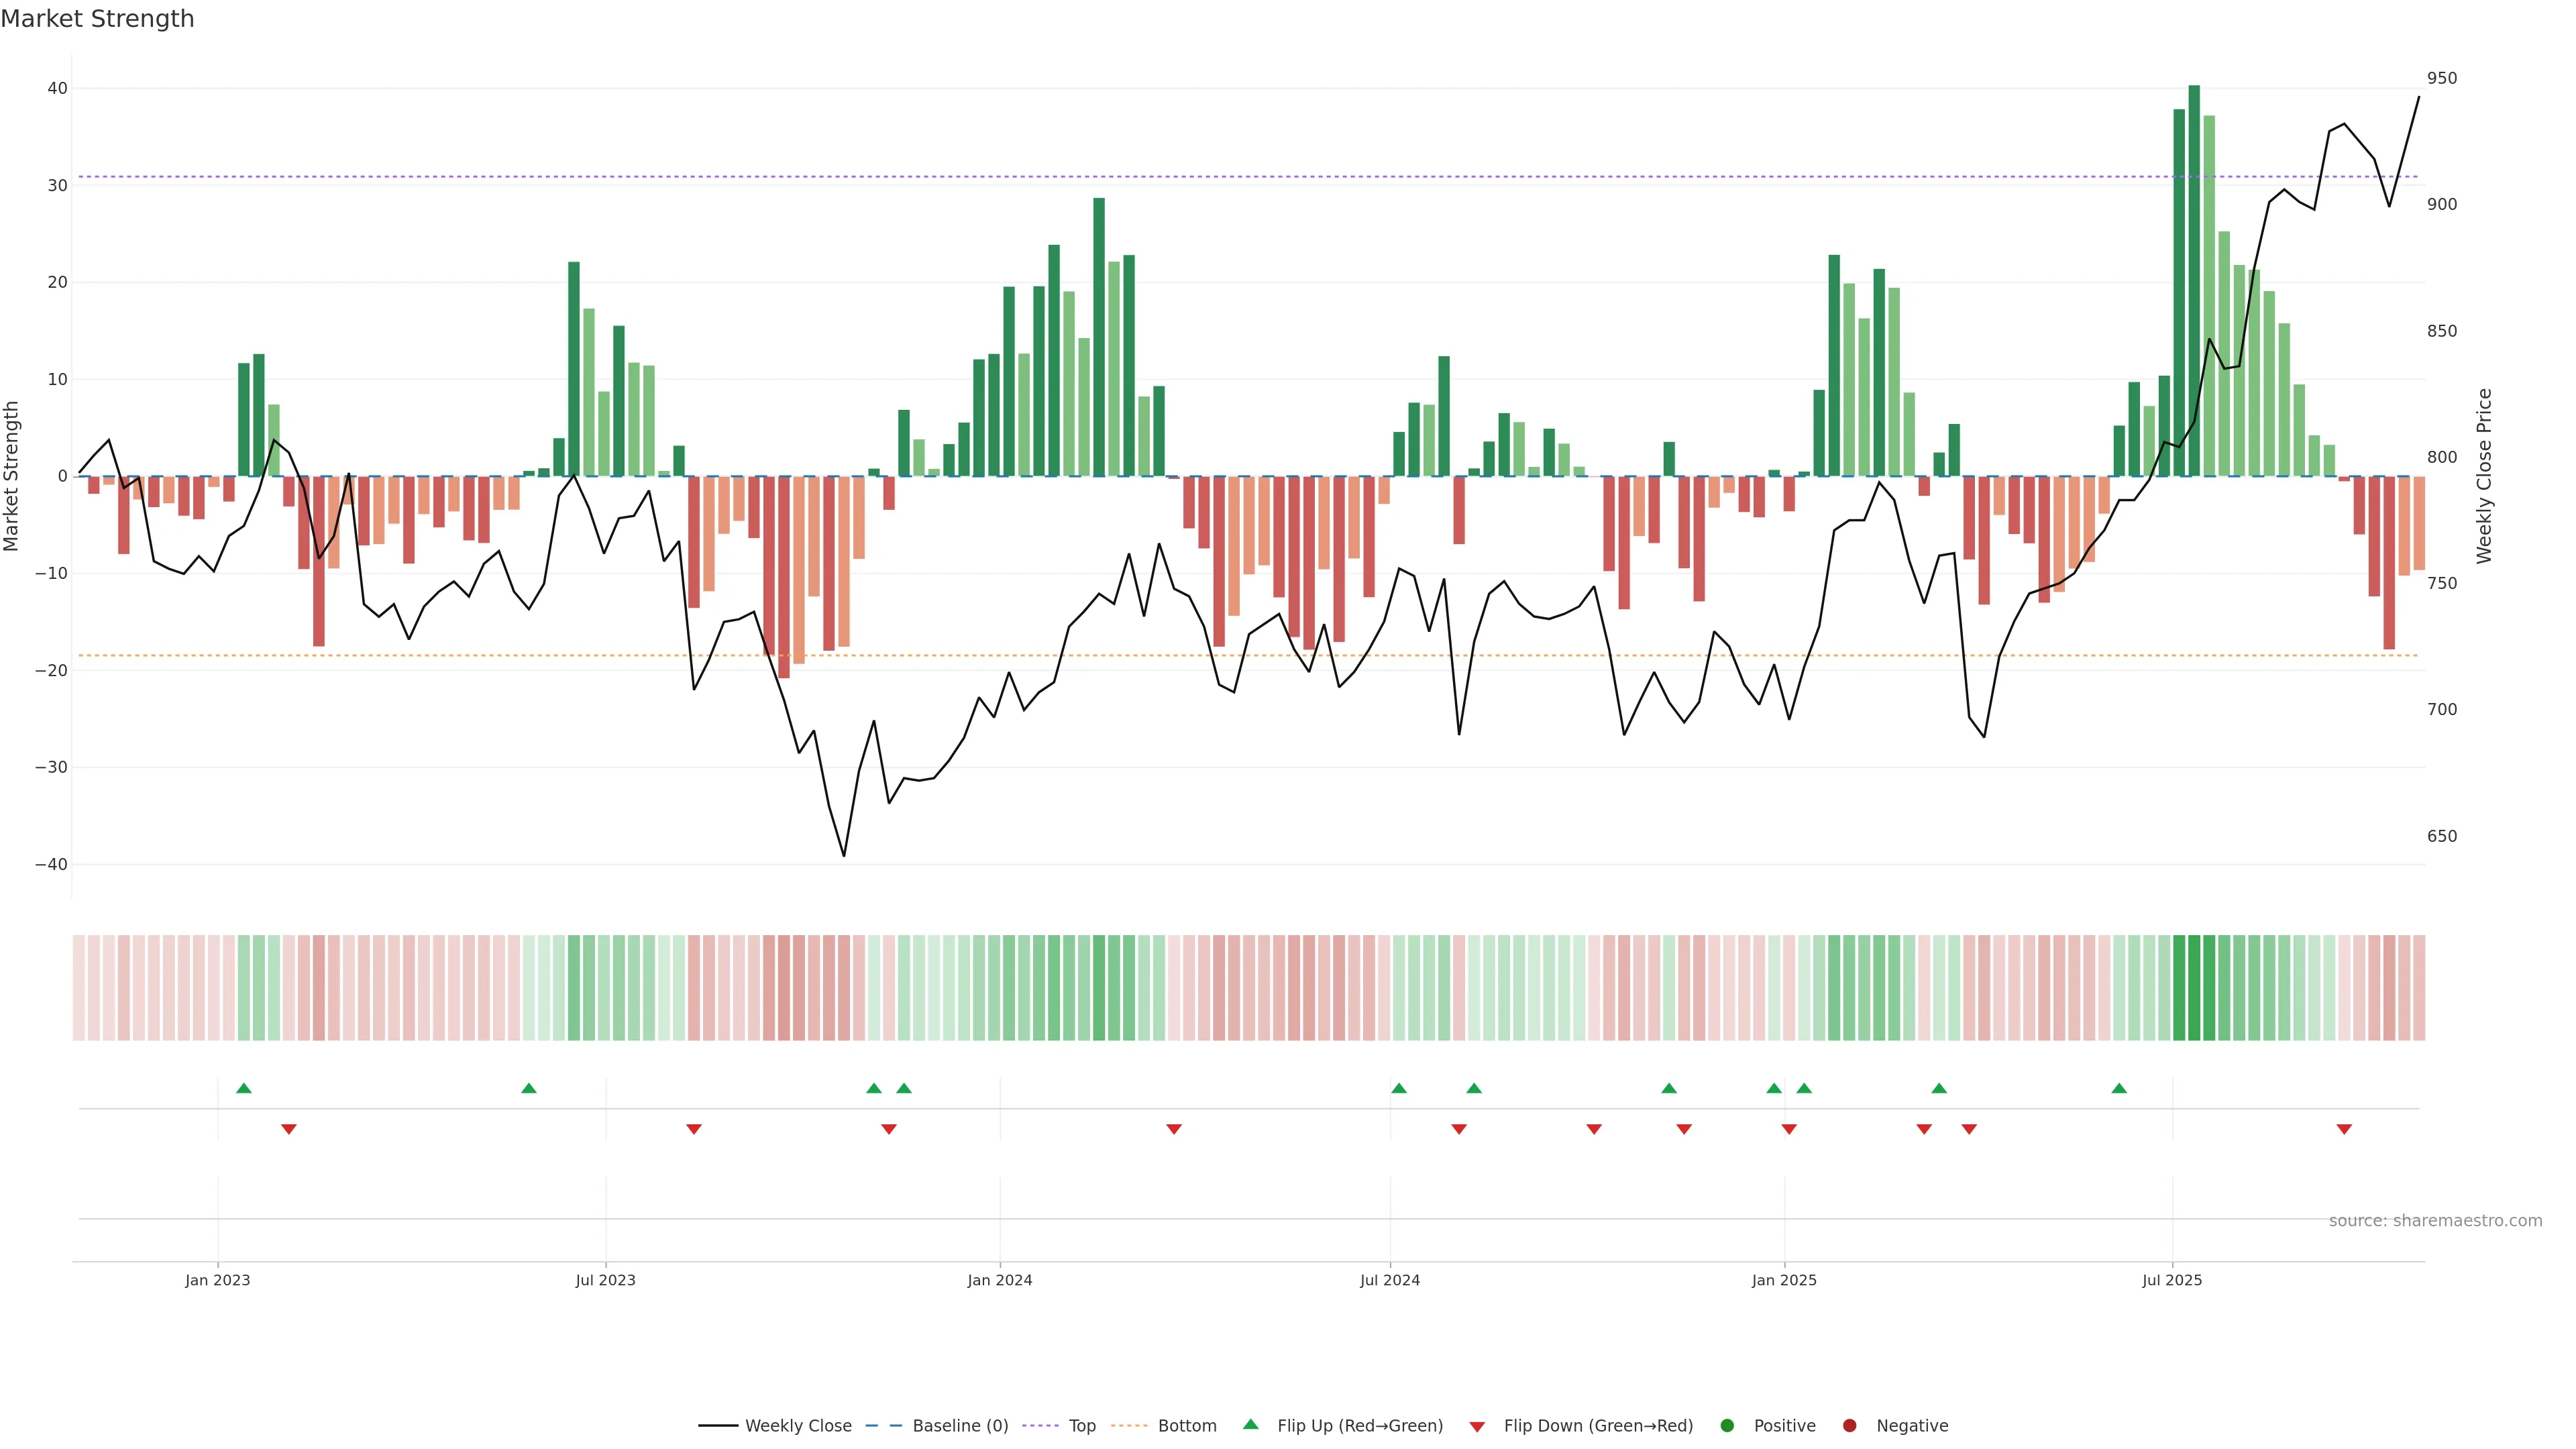Screen dimensions: 2576x1449
Task: Click the Flip Down (Green→Red) legend text
Action: (x=1598, y=1426)
